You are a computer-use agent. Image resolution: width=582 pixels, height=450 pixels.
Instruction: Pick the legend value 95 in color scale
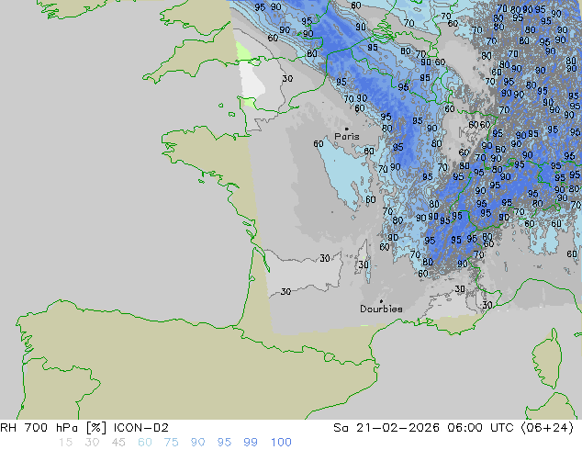click(x=224, y=443)
